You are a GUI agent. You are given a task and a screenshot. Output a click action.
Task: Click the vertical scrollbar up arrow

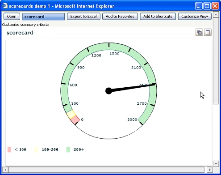[216, 14]
